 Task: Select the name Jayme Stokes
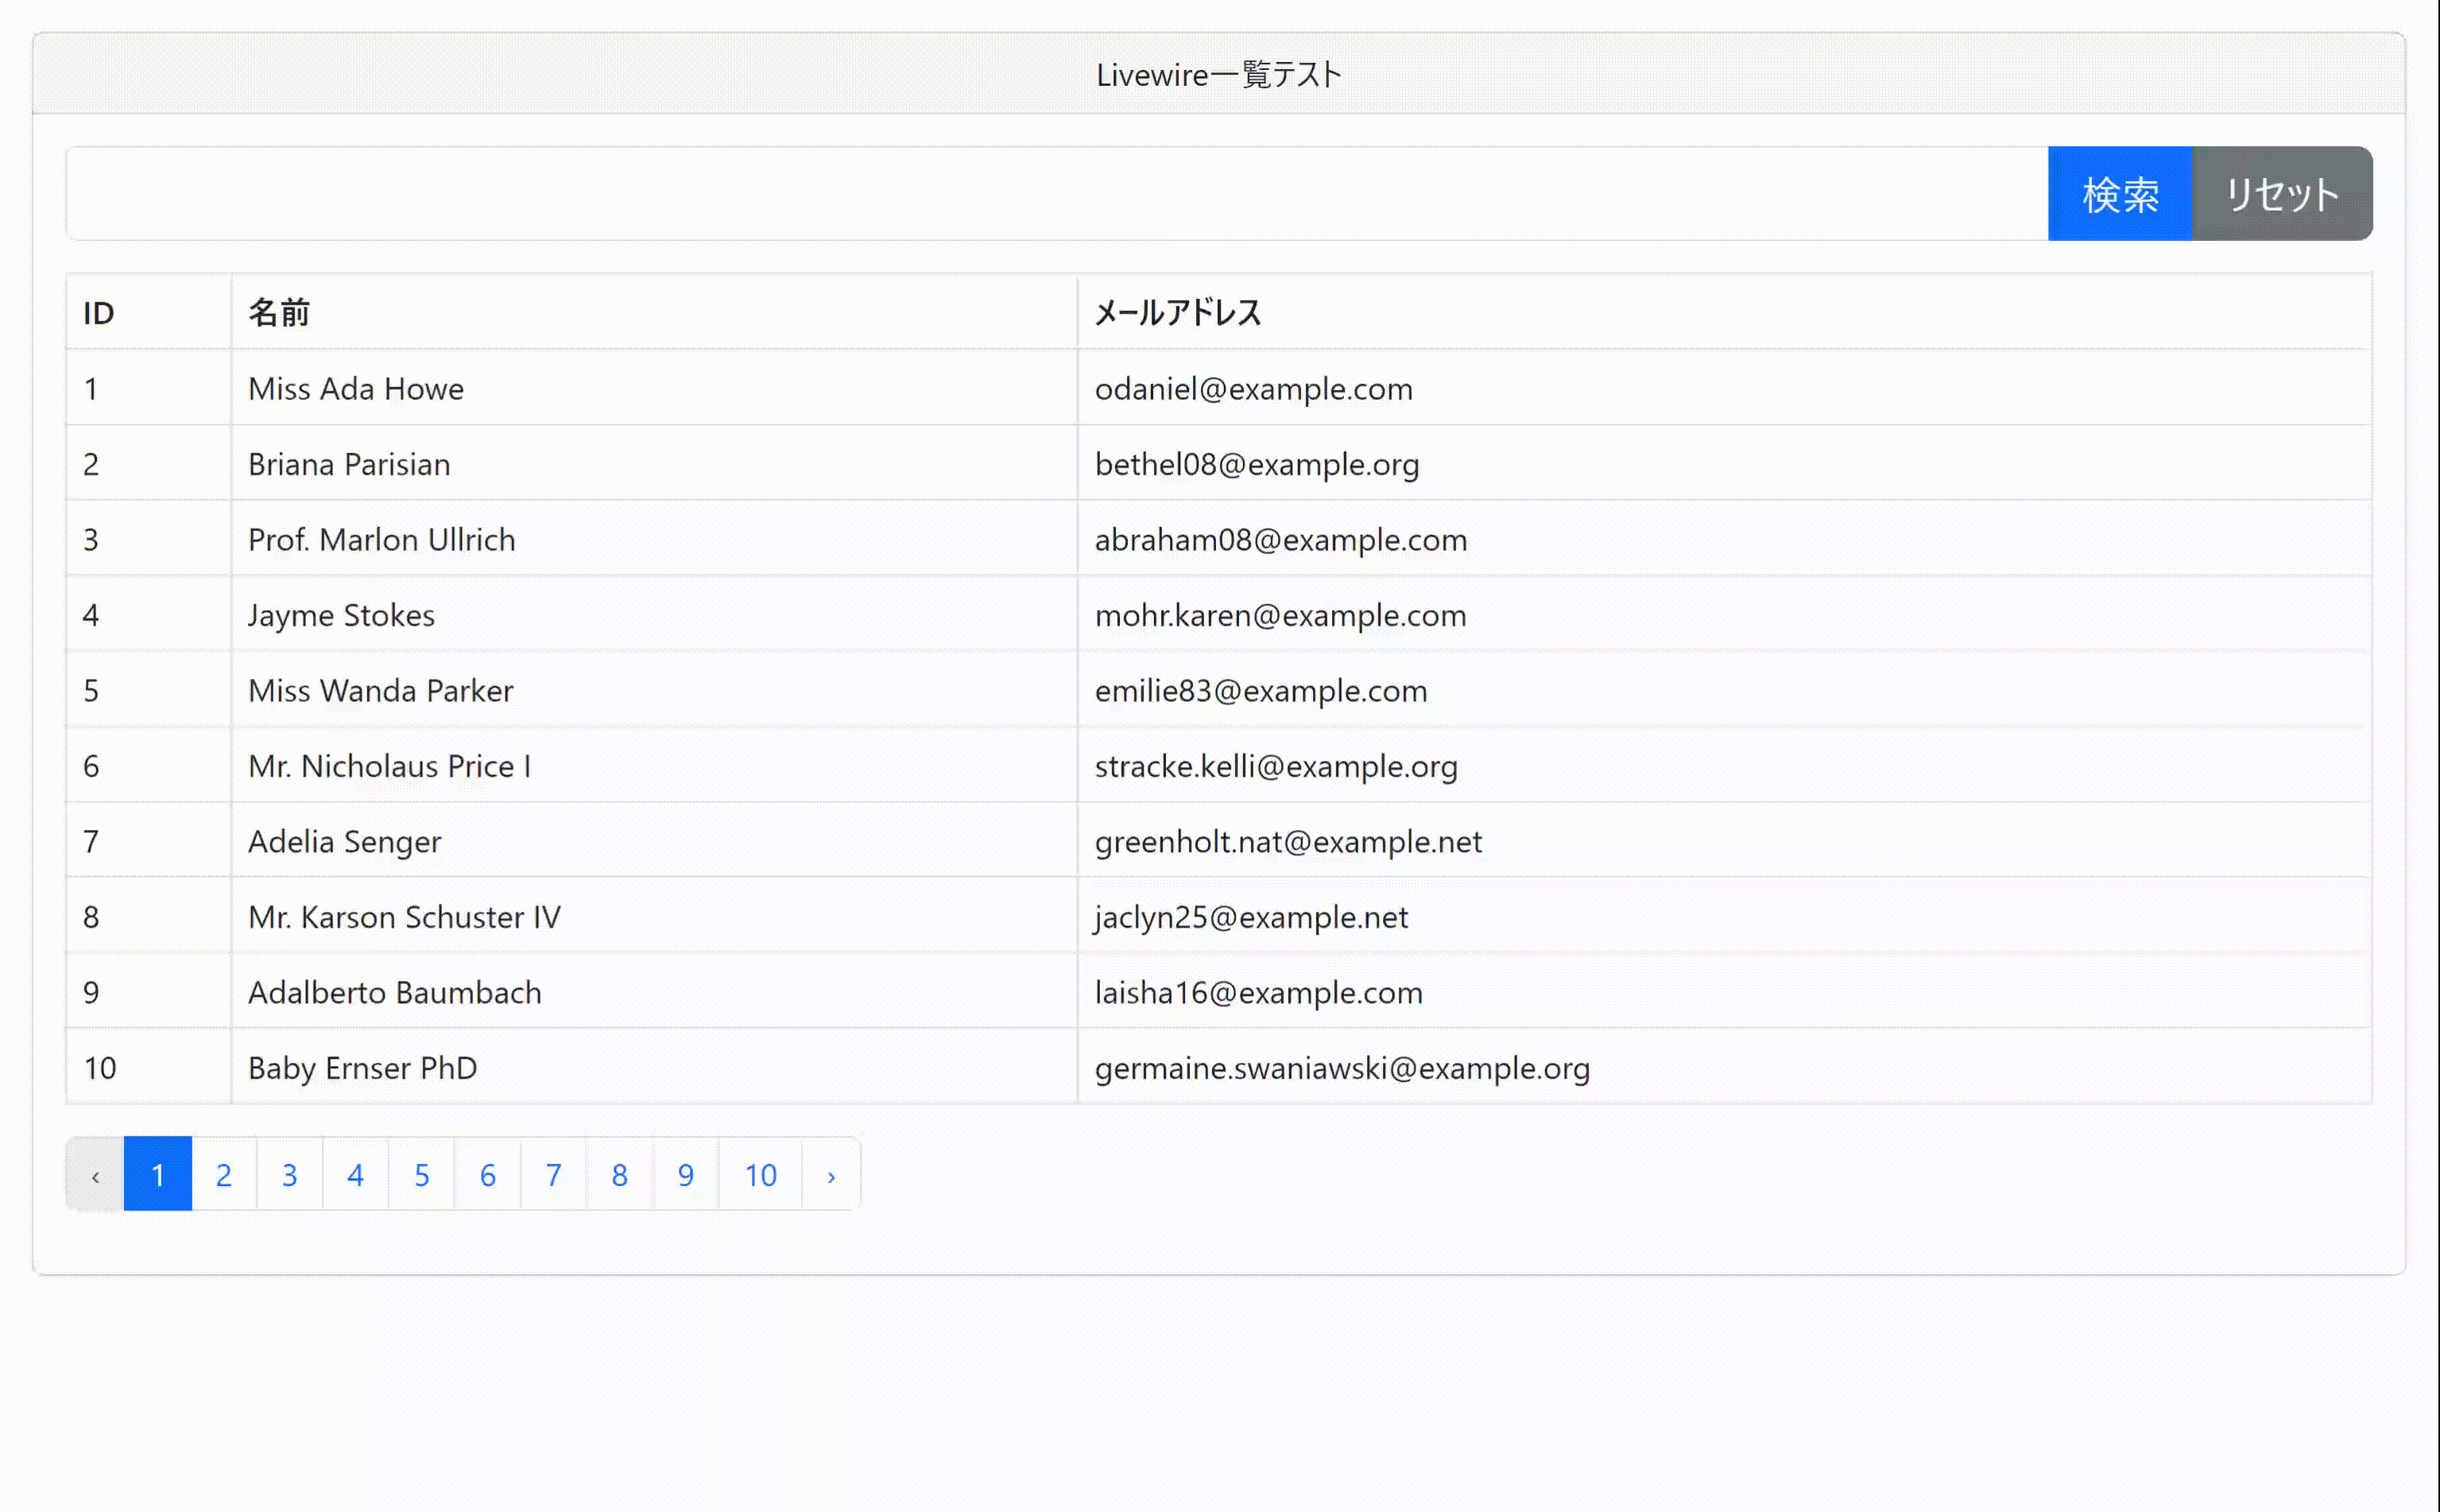[341, 615]
